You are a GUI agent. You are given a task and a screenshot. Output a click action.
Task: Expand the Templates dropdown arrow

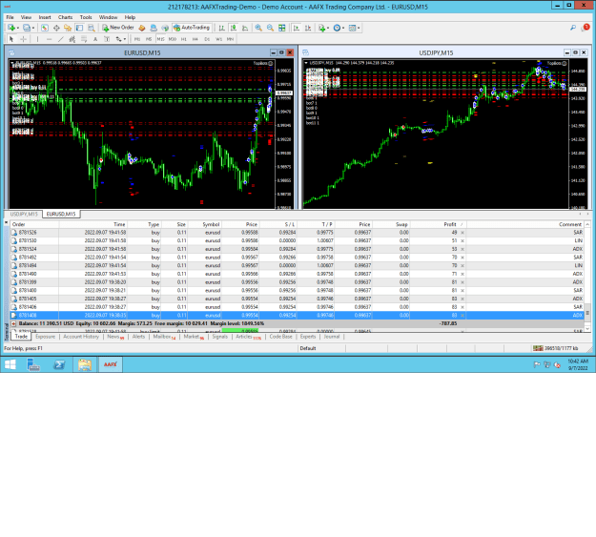pyautogui.click(x=359, y=28)
